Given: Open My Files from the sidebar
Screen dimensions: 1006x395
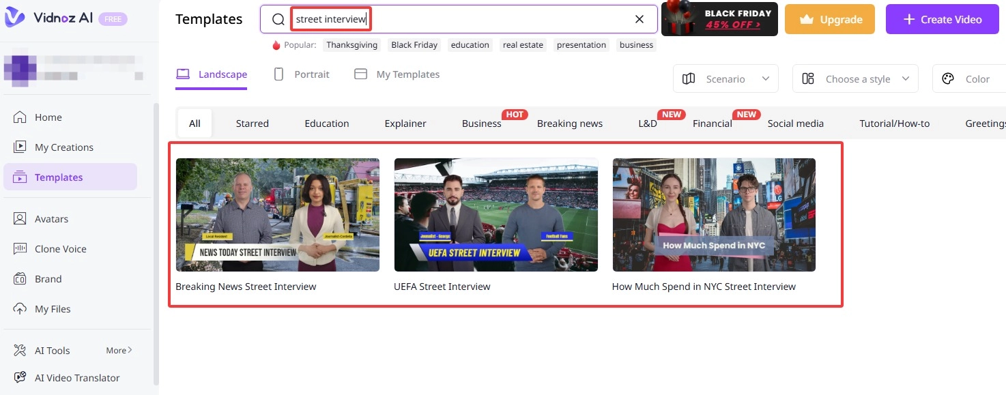Looking at the screenshot, I should [53, 308].
